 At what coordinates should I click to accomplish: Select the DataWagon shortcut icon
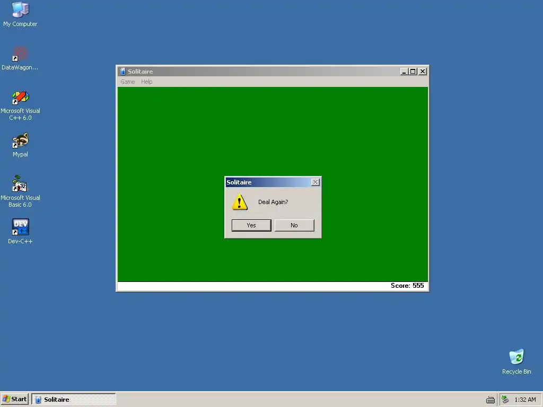(x=20, y=58)
